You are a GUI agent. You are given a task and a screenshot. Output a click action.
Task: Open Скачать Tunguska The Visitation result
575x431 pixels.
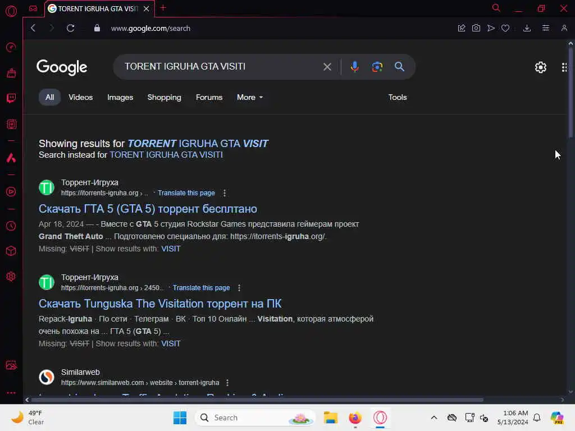(160, 304)
